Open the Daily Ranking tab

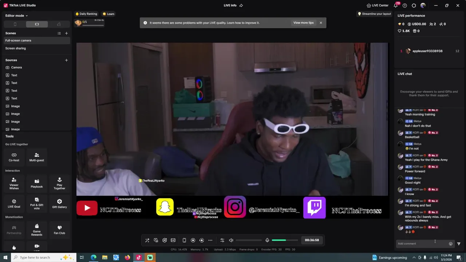[86, 14]
